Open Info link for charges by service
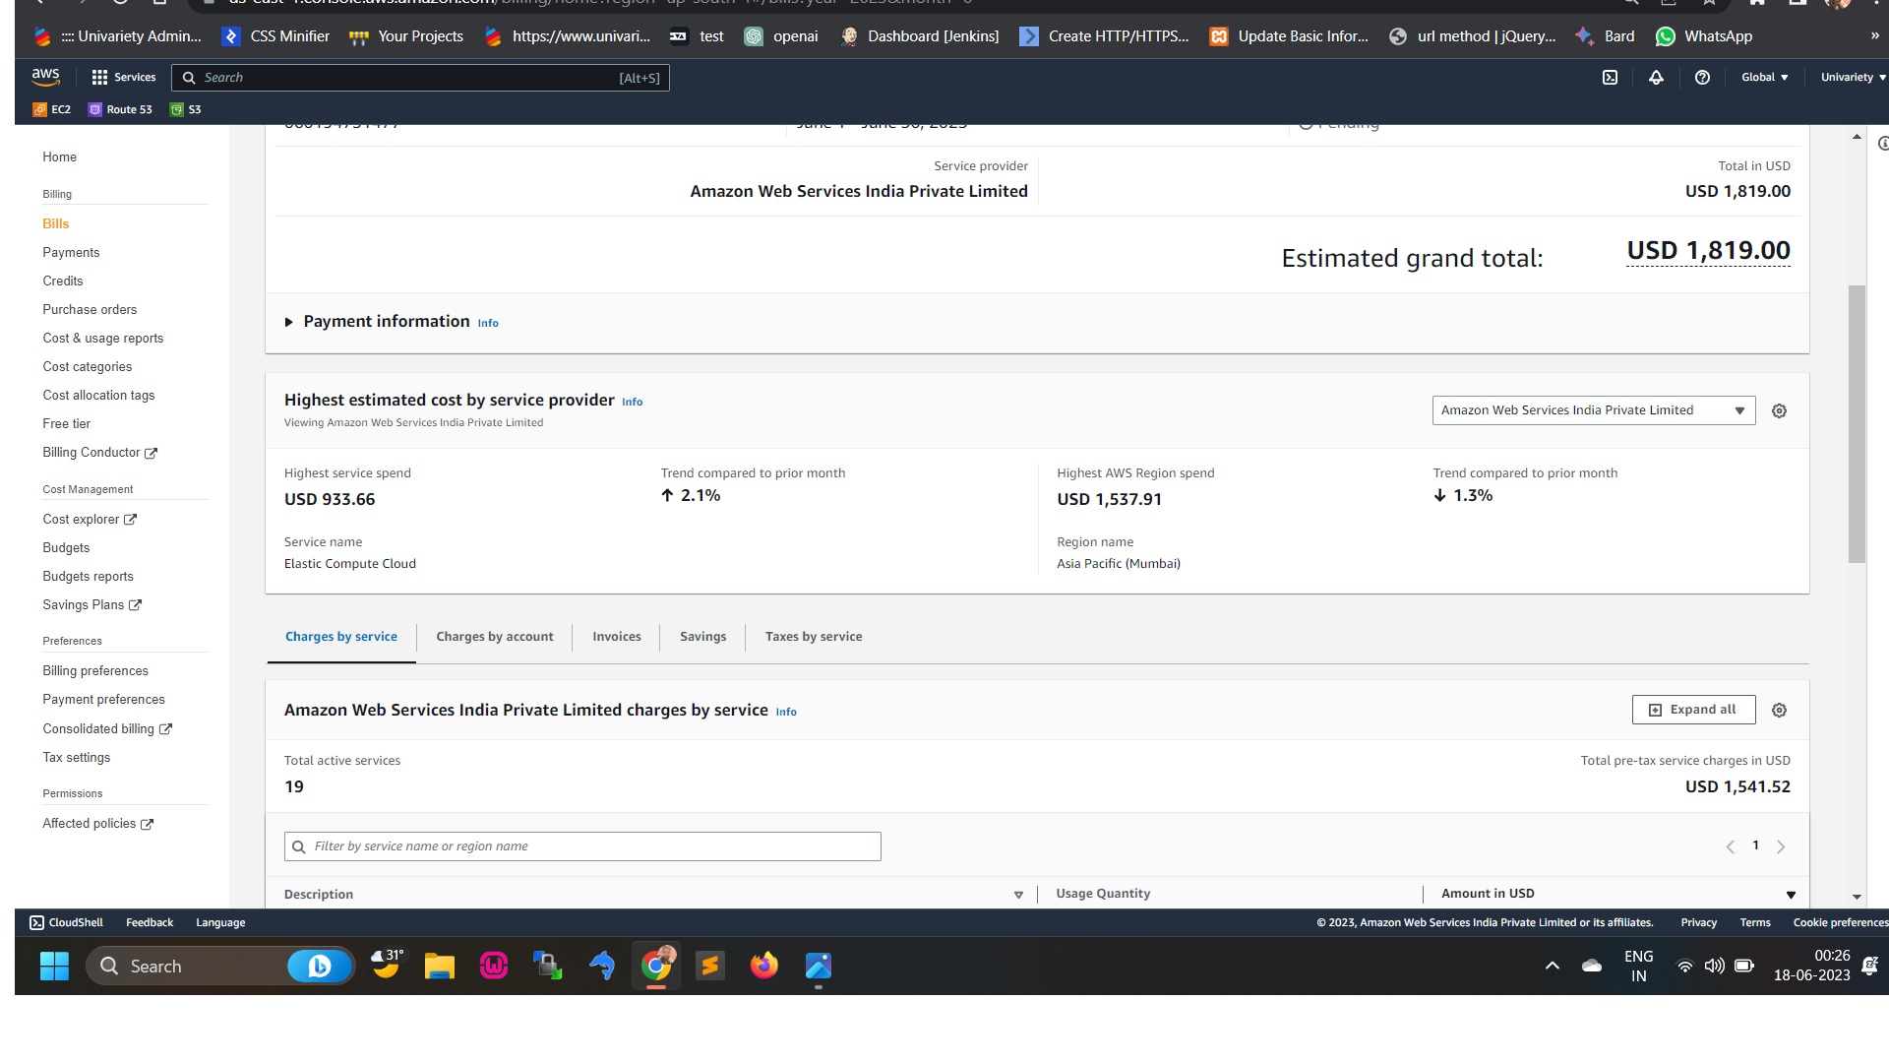The height and width of the screenshot is (1063, 1889). (x=786, y=712)
